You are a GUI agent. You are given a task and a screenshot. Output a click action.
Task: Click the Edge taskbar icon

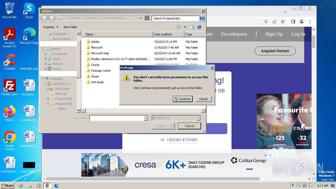pyautogui.click(x=56, y=186)
